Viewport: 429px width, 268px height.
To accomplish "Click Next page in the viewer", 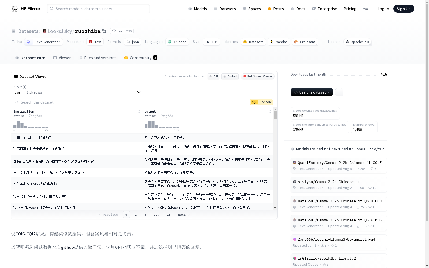I will click(184, 215).
